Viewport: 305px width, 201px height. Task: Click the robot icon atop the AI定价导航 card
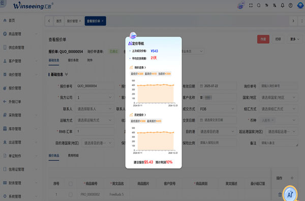click(133, 36)
